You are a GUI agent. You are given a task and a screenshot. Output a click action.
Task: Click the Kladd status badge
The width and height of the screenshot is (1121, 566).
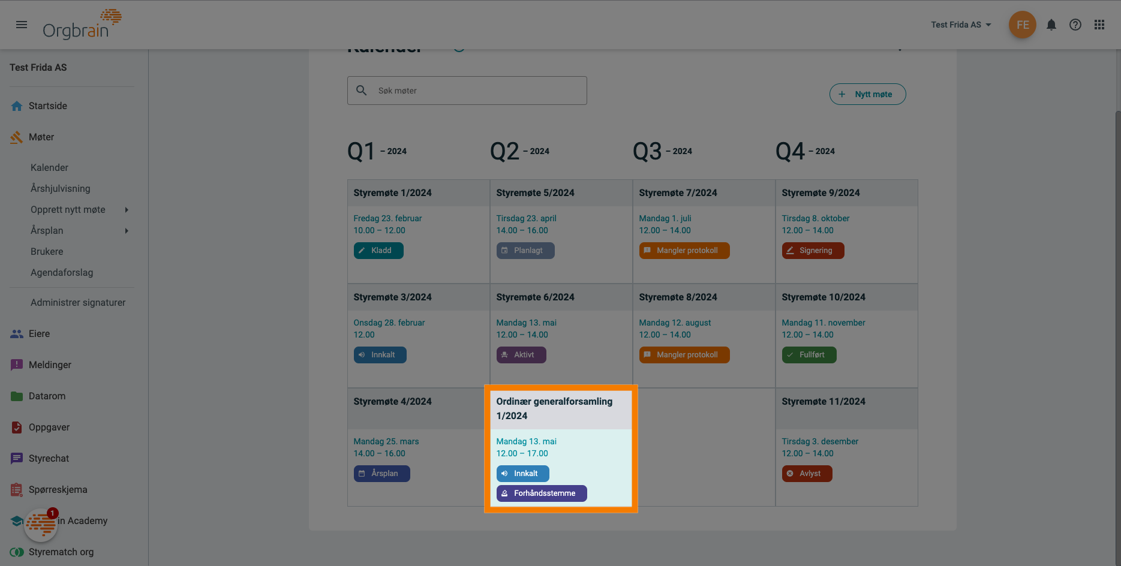click(378, 251)
